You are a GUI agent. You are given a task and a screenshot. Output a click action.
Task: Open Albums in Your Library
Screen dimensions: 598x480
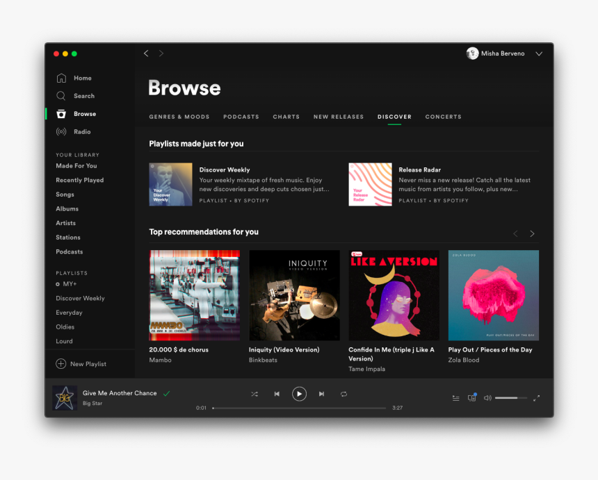[x=67, y=209]
